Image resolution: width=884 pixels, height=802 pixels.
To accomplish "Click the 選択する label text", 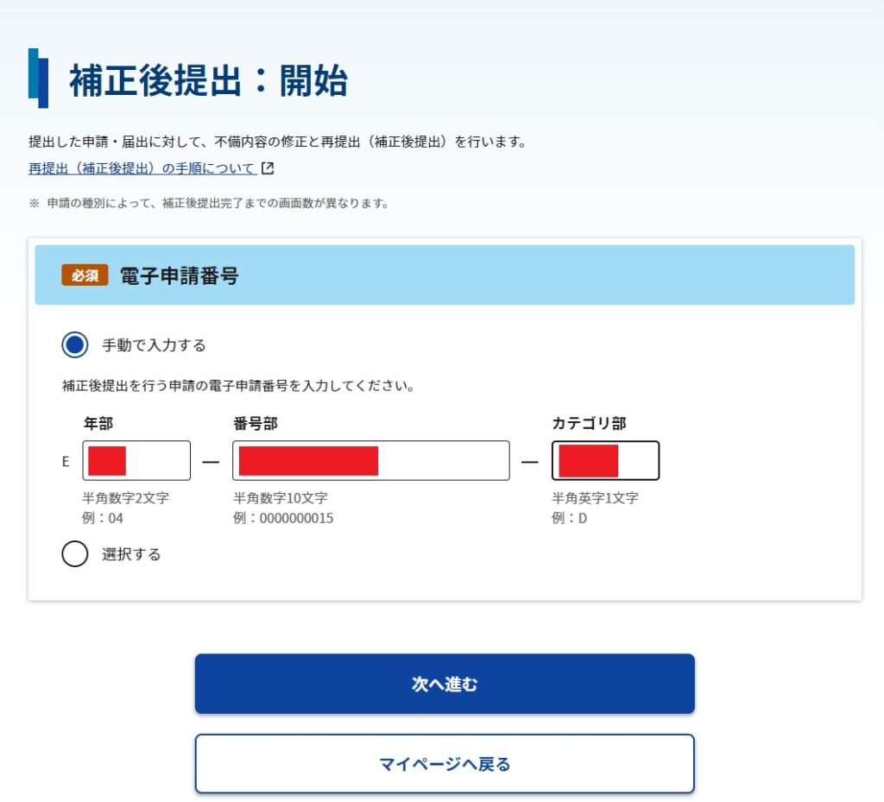I will tap(131, 554).
